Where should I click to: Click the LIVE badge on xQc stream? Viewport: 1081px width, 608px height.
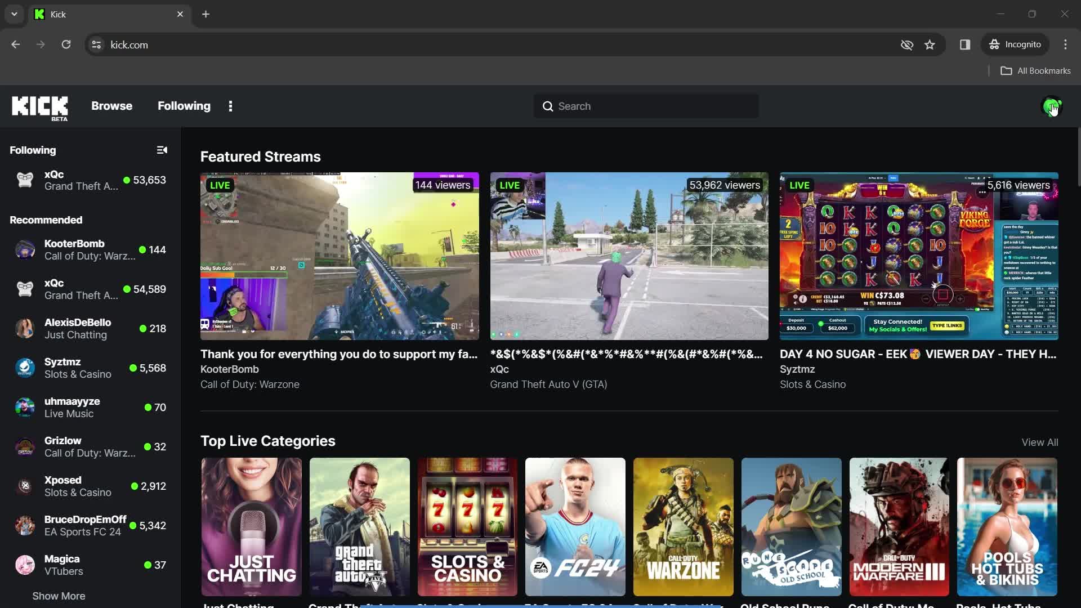[510, 185]
